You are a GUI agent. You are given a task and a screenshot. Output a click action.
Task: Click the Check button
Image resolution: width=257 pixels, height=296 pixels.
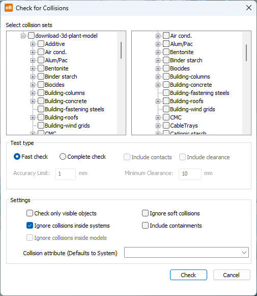[188, 275]
